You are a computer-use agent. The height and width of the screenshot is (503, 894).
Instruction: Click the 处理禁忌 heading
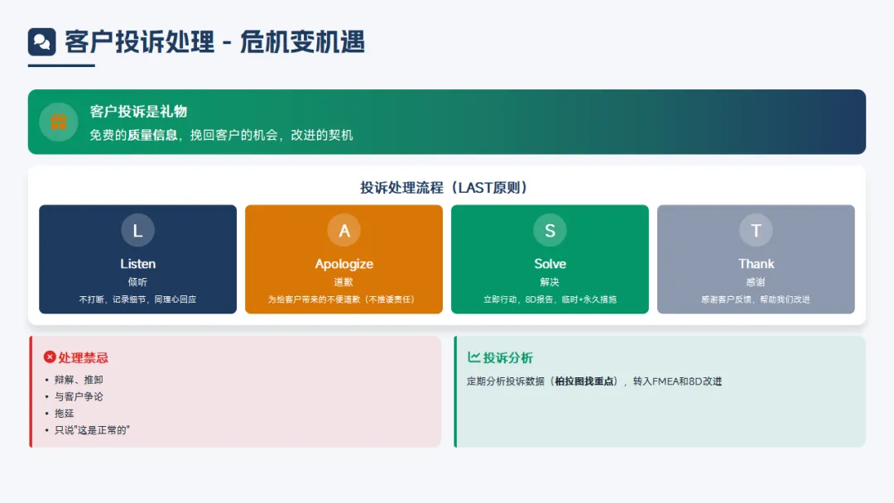pyautogui.click(x=84, y=357)
